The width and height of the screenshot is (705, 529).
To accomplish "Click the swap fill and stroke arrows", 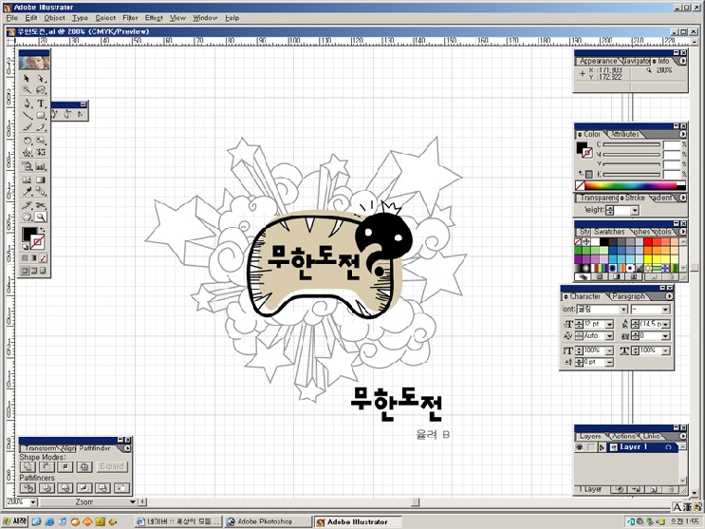I will coord(43,230).
